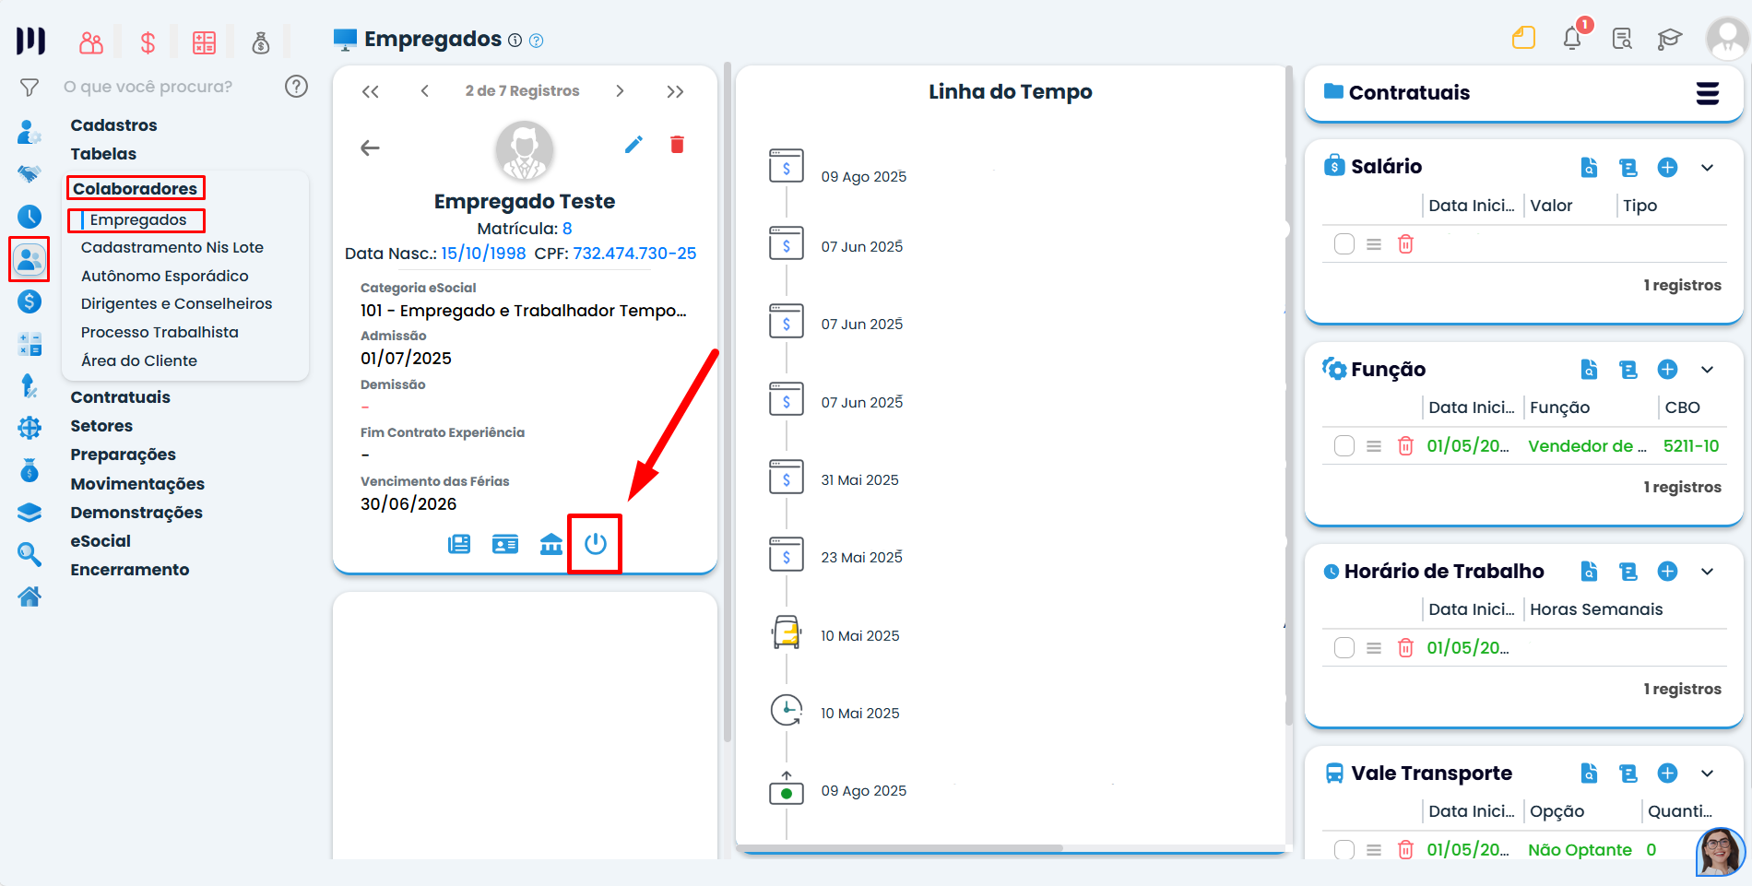
Task: Tick the Salário row checkbox
Action: (1344, 244)
